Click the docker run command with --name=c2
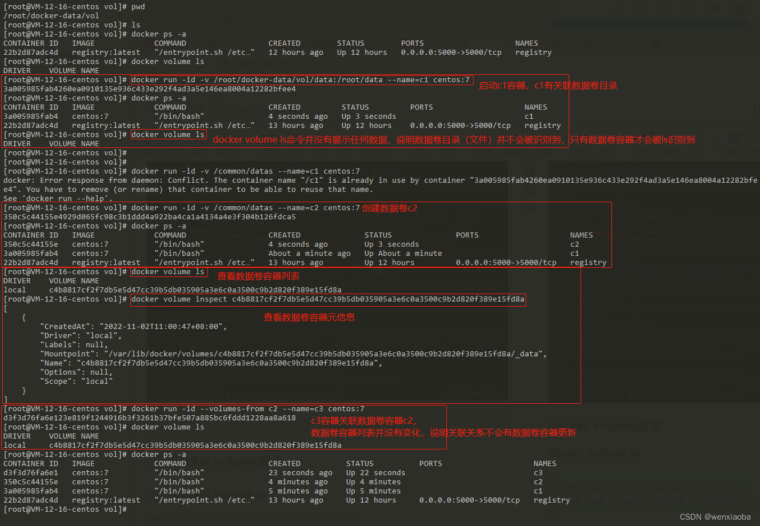Screen dimensions: 760x526 [246, 208]
